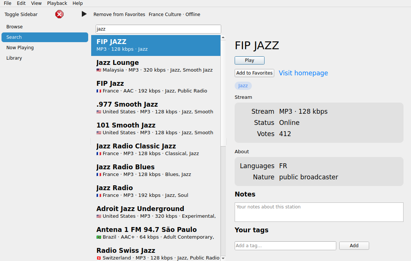Open the Help menu
The image size is (411, 261).
[78, 3]
